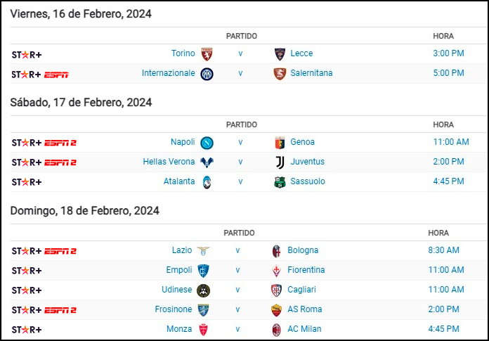Click ESPN 2 logo on Napoli row

point(60,143)
